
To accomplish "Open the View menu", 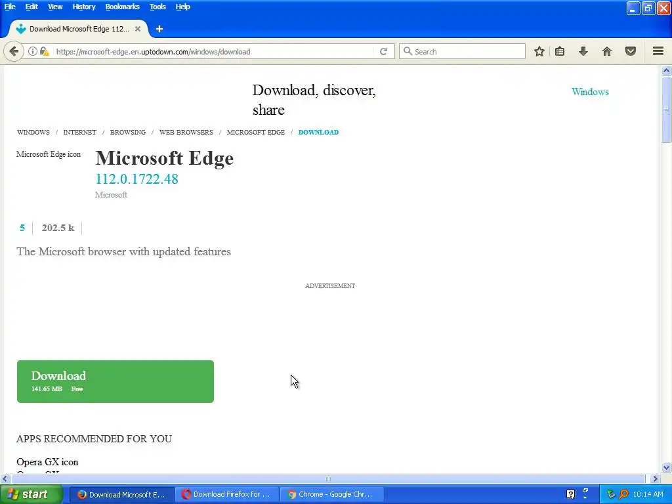I will point(55,7).
